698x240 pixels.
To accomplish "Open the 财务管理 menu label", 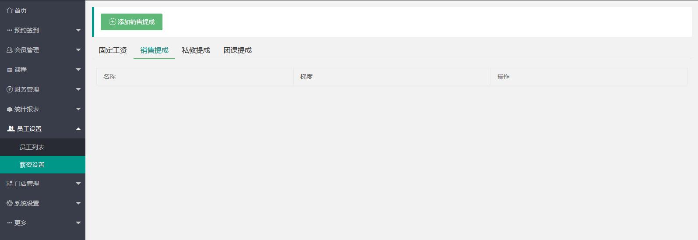I will 27,89.
